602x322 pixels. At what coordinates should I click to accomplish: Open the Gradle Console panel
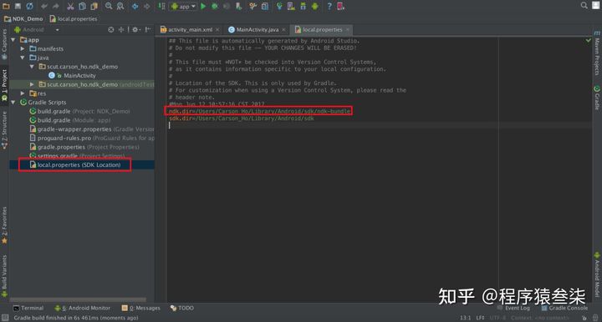(x=564, y=308)
